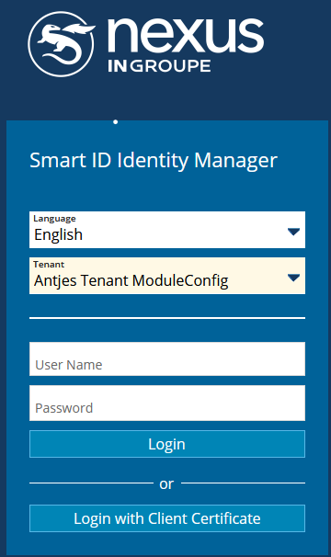Screen dimensions: 331x557
Task: Open the Language selector showing English
Action: [x=167, y=230]
